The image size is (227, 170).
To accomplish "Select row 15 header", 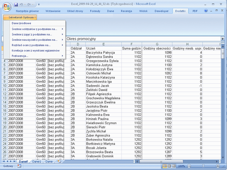I will [x=4, y=106].
